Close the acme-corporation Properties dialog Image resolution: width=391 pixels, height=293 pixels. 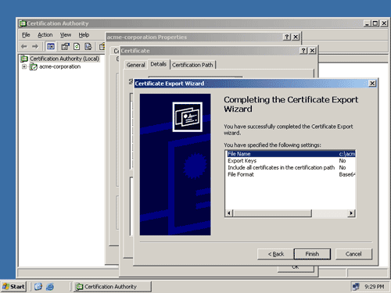coord(296,37)
